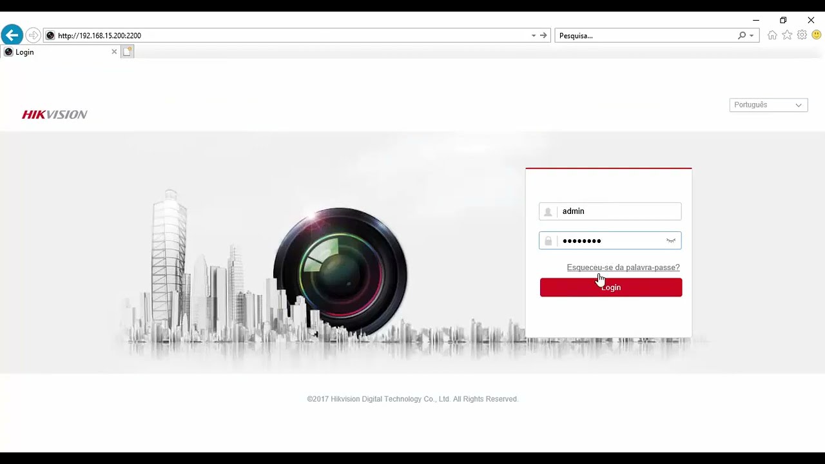
Task: Close the browser window
Action: tap(811, 20)
